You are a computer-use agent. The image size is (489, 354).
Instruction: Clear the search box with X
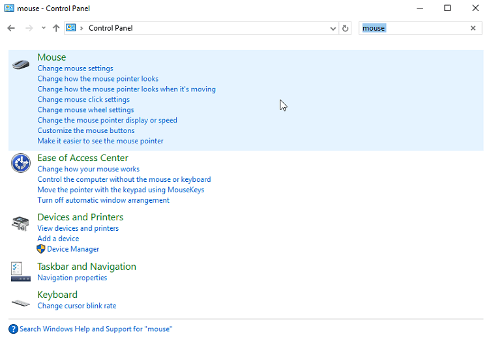pyautogui.click(x=473, y=28)
